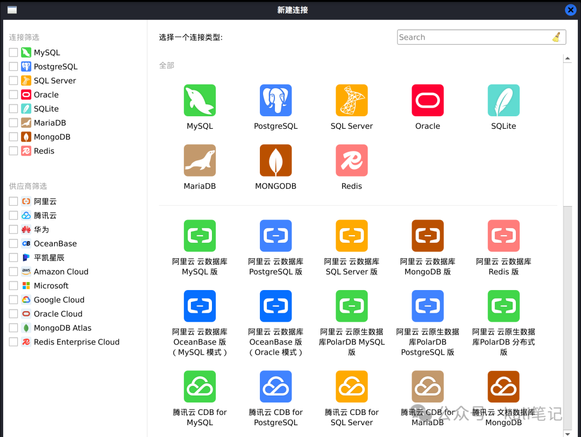
Task: Select 阿里云 PolarDB PostgreSQL 版 icon
Action: [428, 306]
